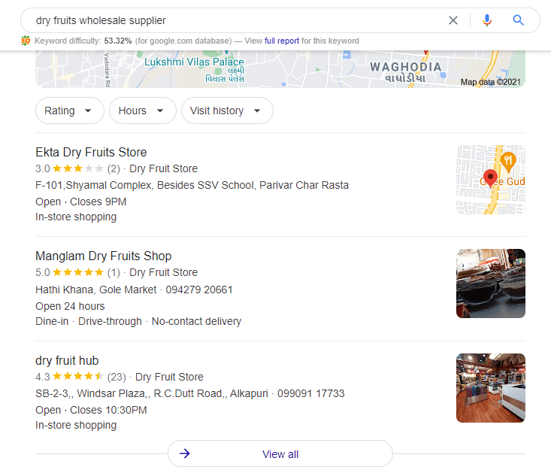Click Lukshmi Vilas Palace on map
Screen dimensions: 551x467
click(x=194, y=62)
